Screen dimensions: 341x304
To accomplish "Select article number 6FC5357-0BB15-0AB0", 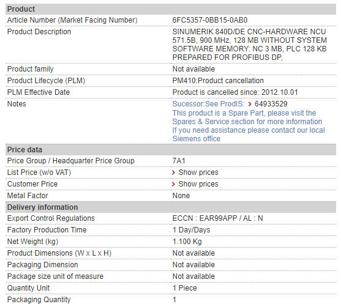I will pos(210,20).
